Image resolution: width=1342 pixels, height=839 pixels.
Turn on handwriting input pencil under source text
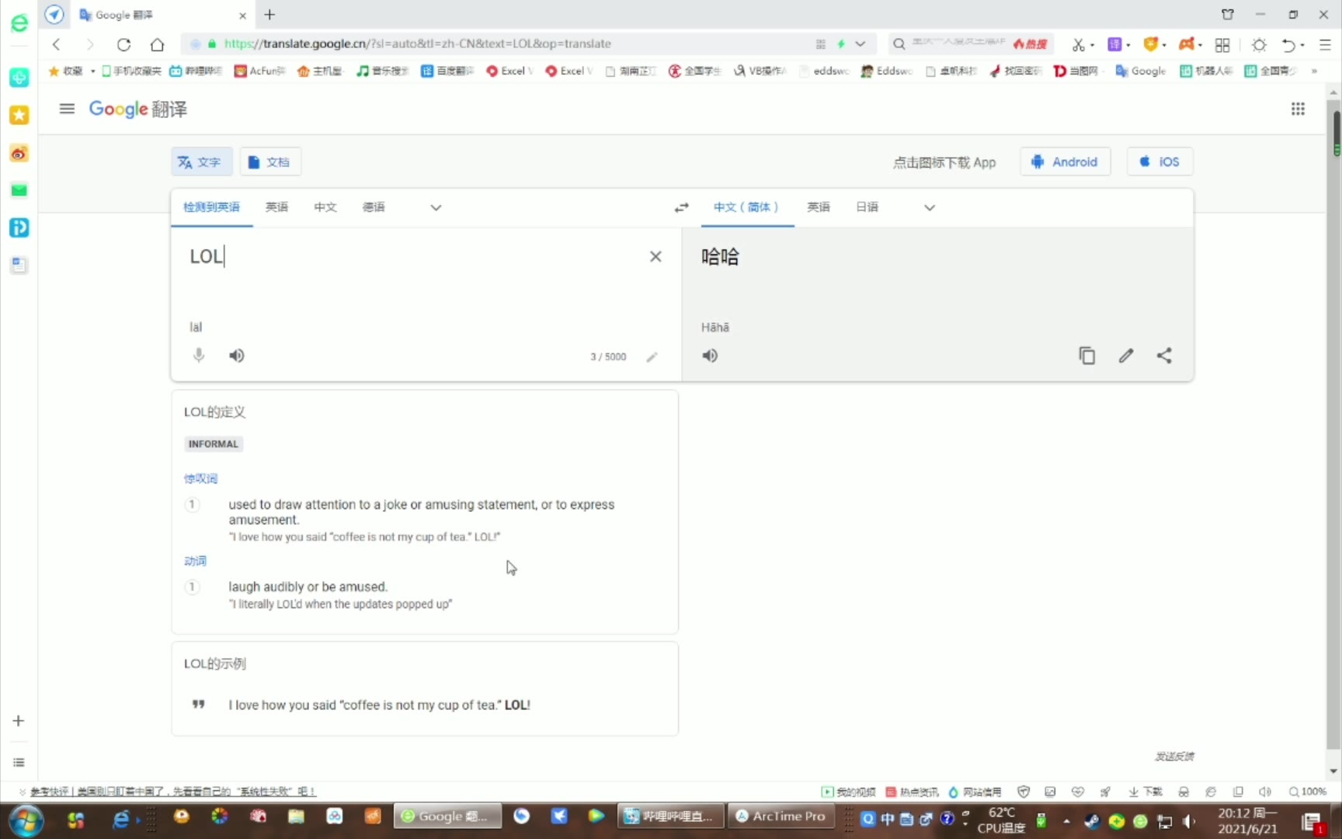(x=652, y=357)
